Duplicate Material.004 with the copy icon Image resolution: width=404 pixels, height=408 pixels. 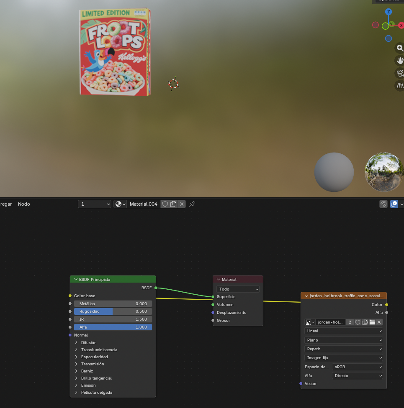point(173,204)
